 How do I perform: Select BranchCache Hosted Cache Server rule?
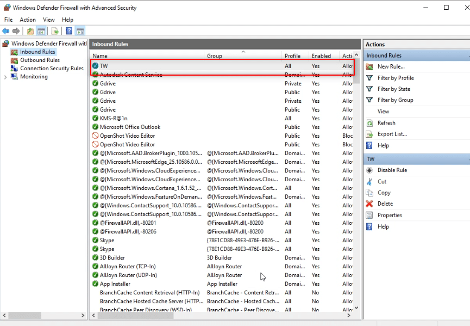point(222,301)
